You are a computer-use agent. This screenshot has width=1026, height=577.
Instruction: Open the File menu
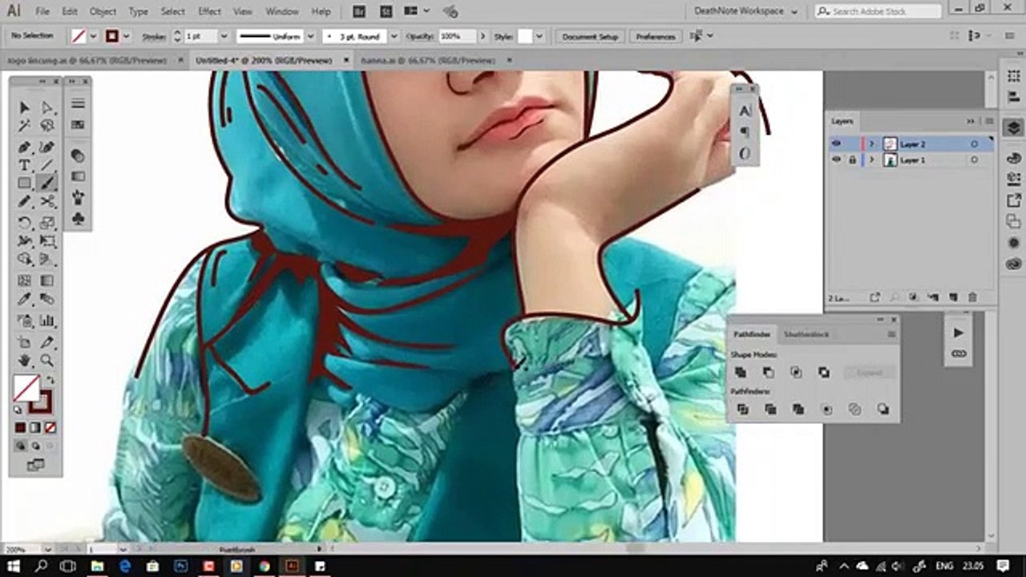pos(42,12)
